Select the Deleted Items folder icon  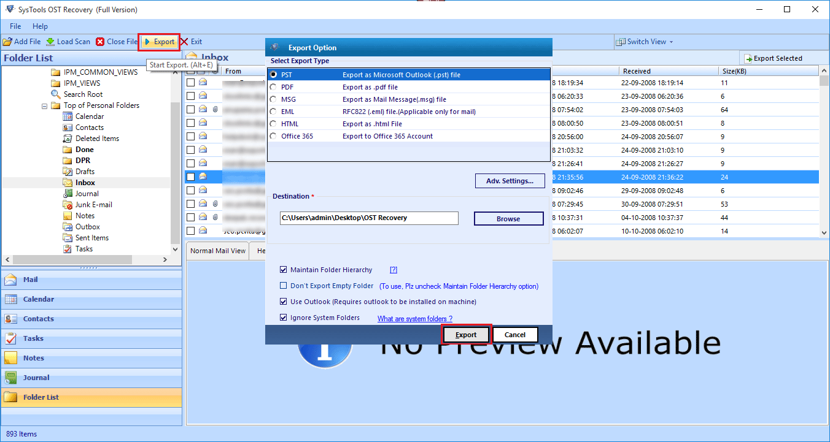tap(68, 139)
